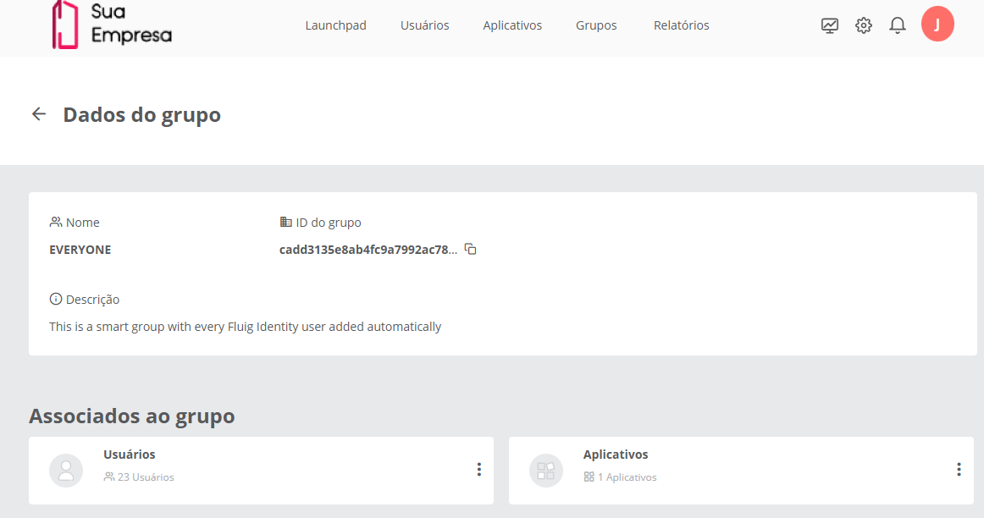The height and width of the screenshot is (518, 984).
Task: Click the Usuários card avatar icon
Action: 66,471
